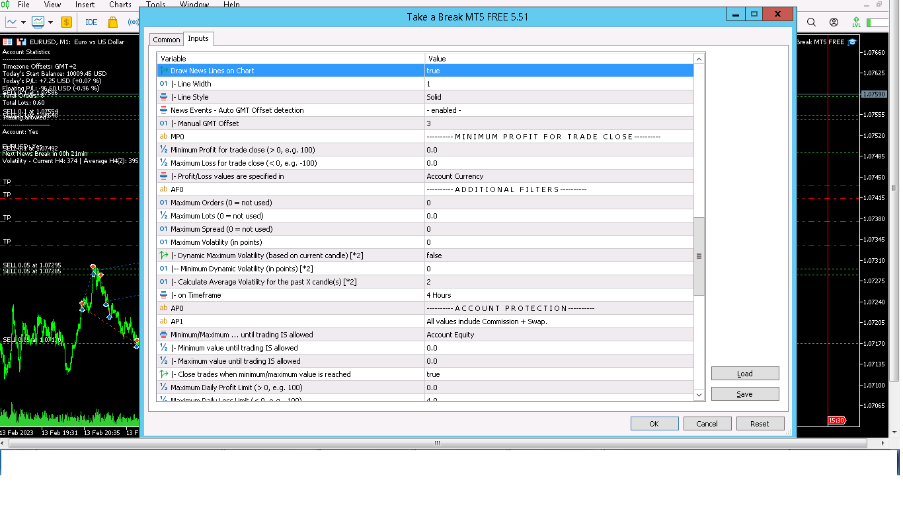Click the icon of the Minimum Profit row
The height and width of the screenshot is (507, 903).
click(163, 150)
